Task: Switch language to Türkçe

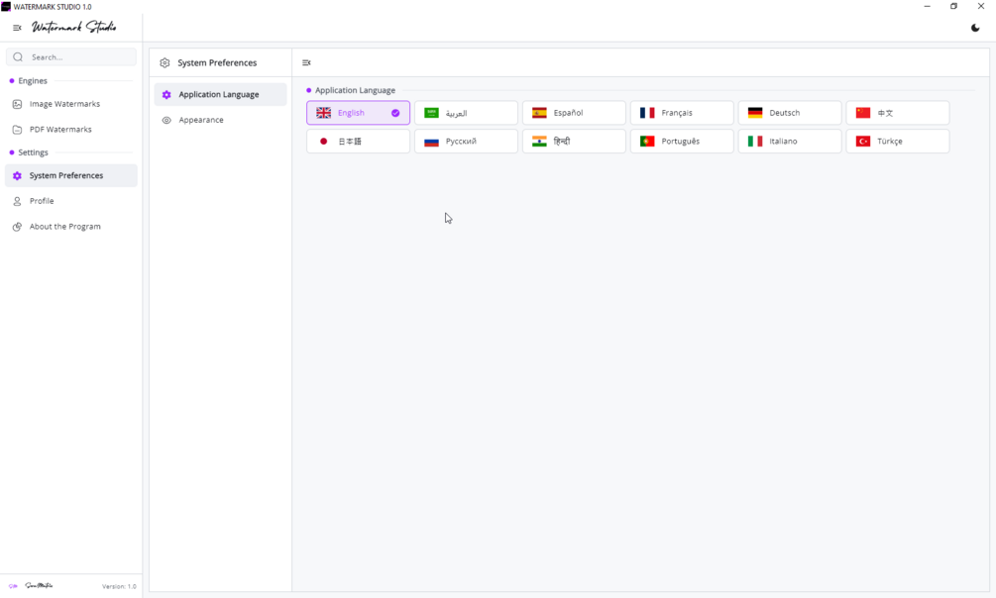Action: pos(898,142)
